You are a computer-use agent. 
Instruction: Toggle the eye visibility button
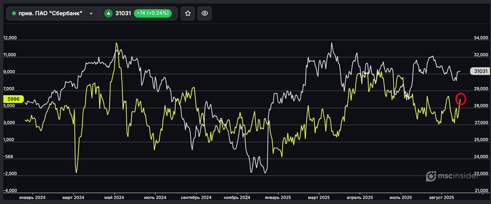click(x=205, y=14)
